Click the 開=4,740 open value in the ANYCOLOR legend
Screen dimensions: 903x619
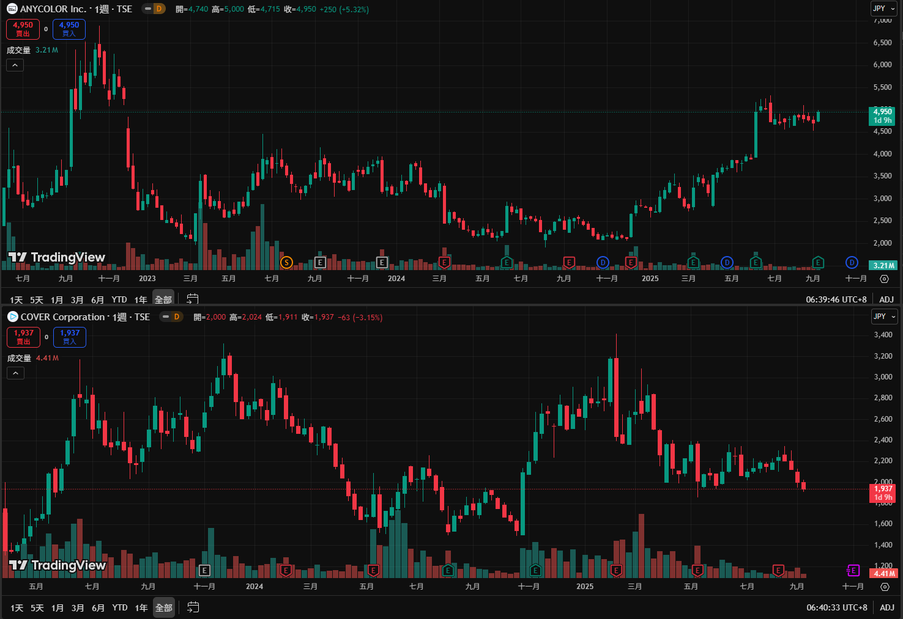click(x=192, y=9)
